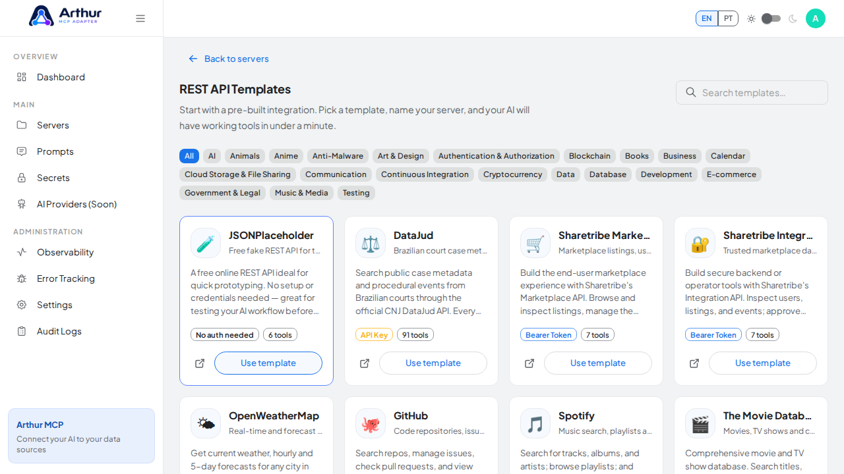The image size is (844, 474).
Task: Click JSONPlaceholder No auth needed badge
Action: pos(225,335)
